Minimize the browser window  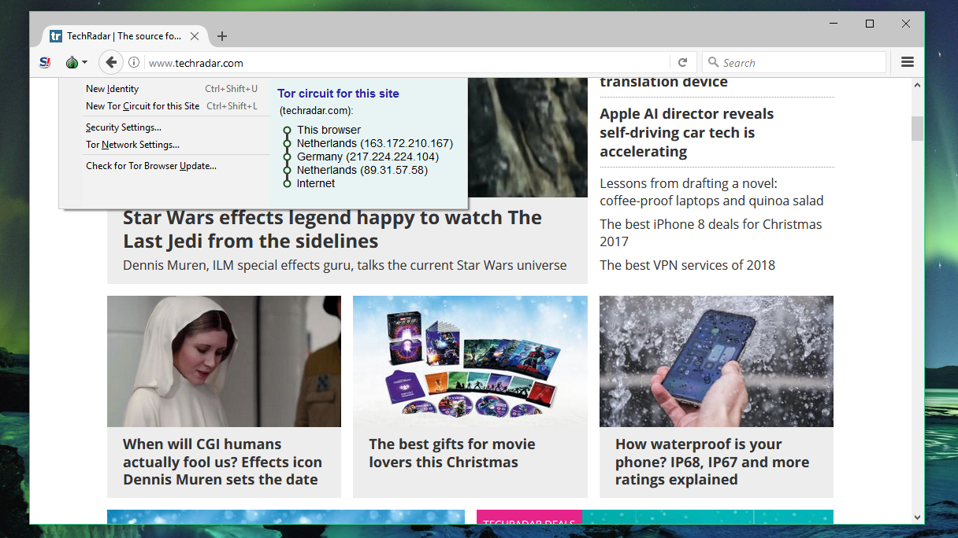click(x=833, y=24)
